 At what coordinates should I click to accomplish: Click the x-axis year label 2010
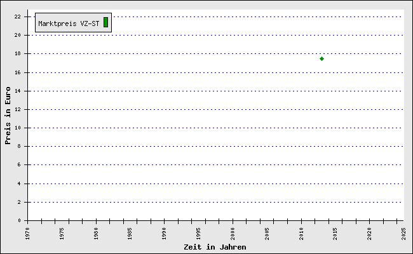(x=301, y=234)
